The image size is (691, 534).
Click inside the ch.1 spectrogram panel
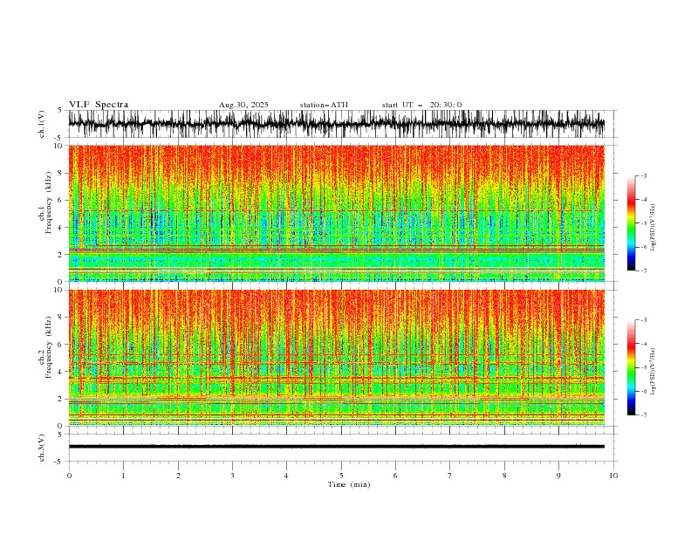coord(336,213)
